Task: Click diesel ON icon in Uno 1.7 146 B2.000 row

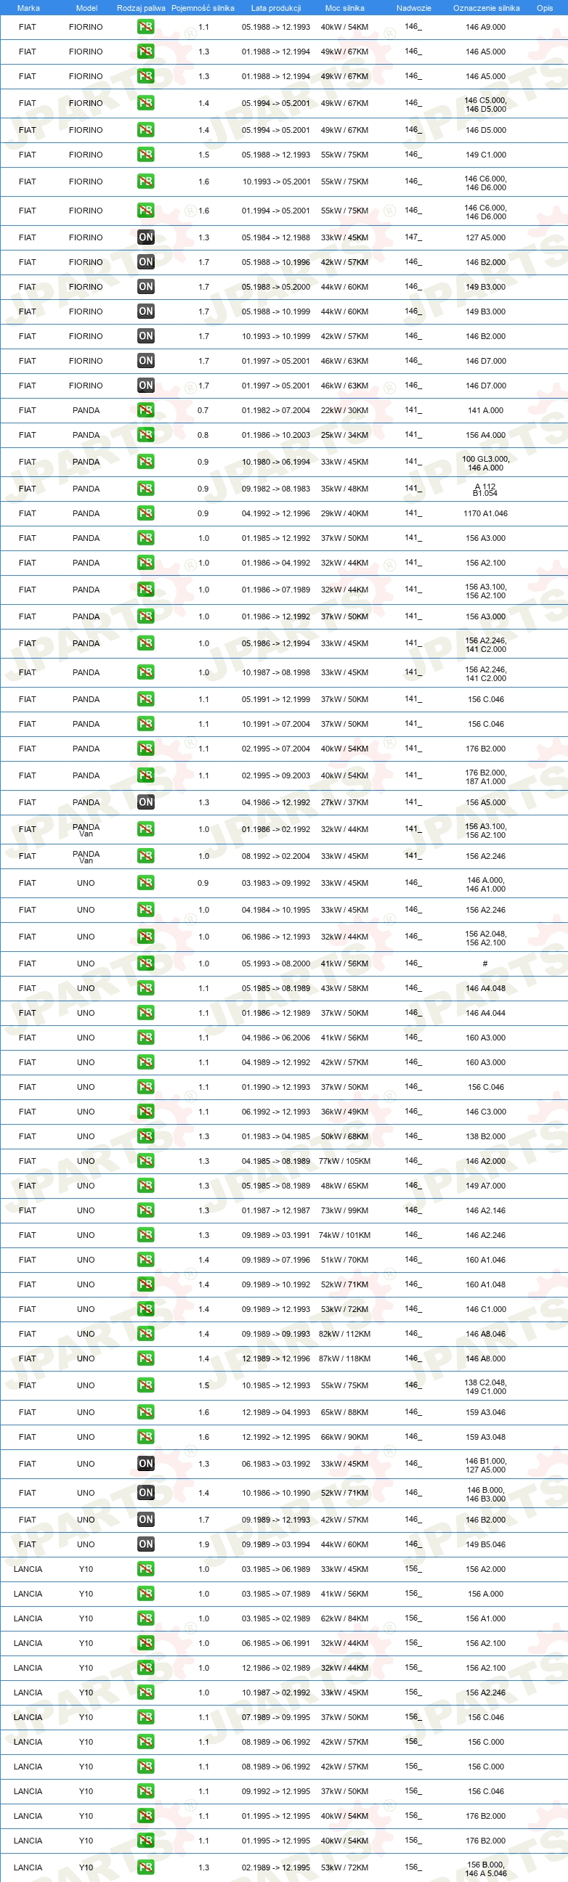Action: pos(145,1520)
